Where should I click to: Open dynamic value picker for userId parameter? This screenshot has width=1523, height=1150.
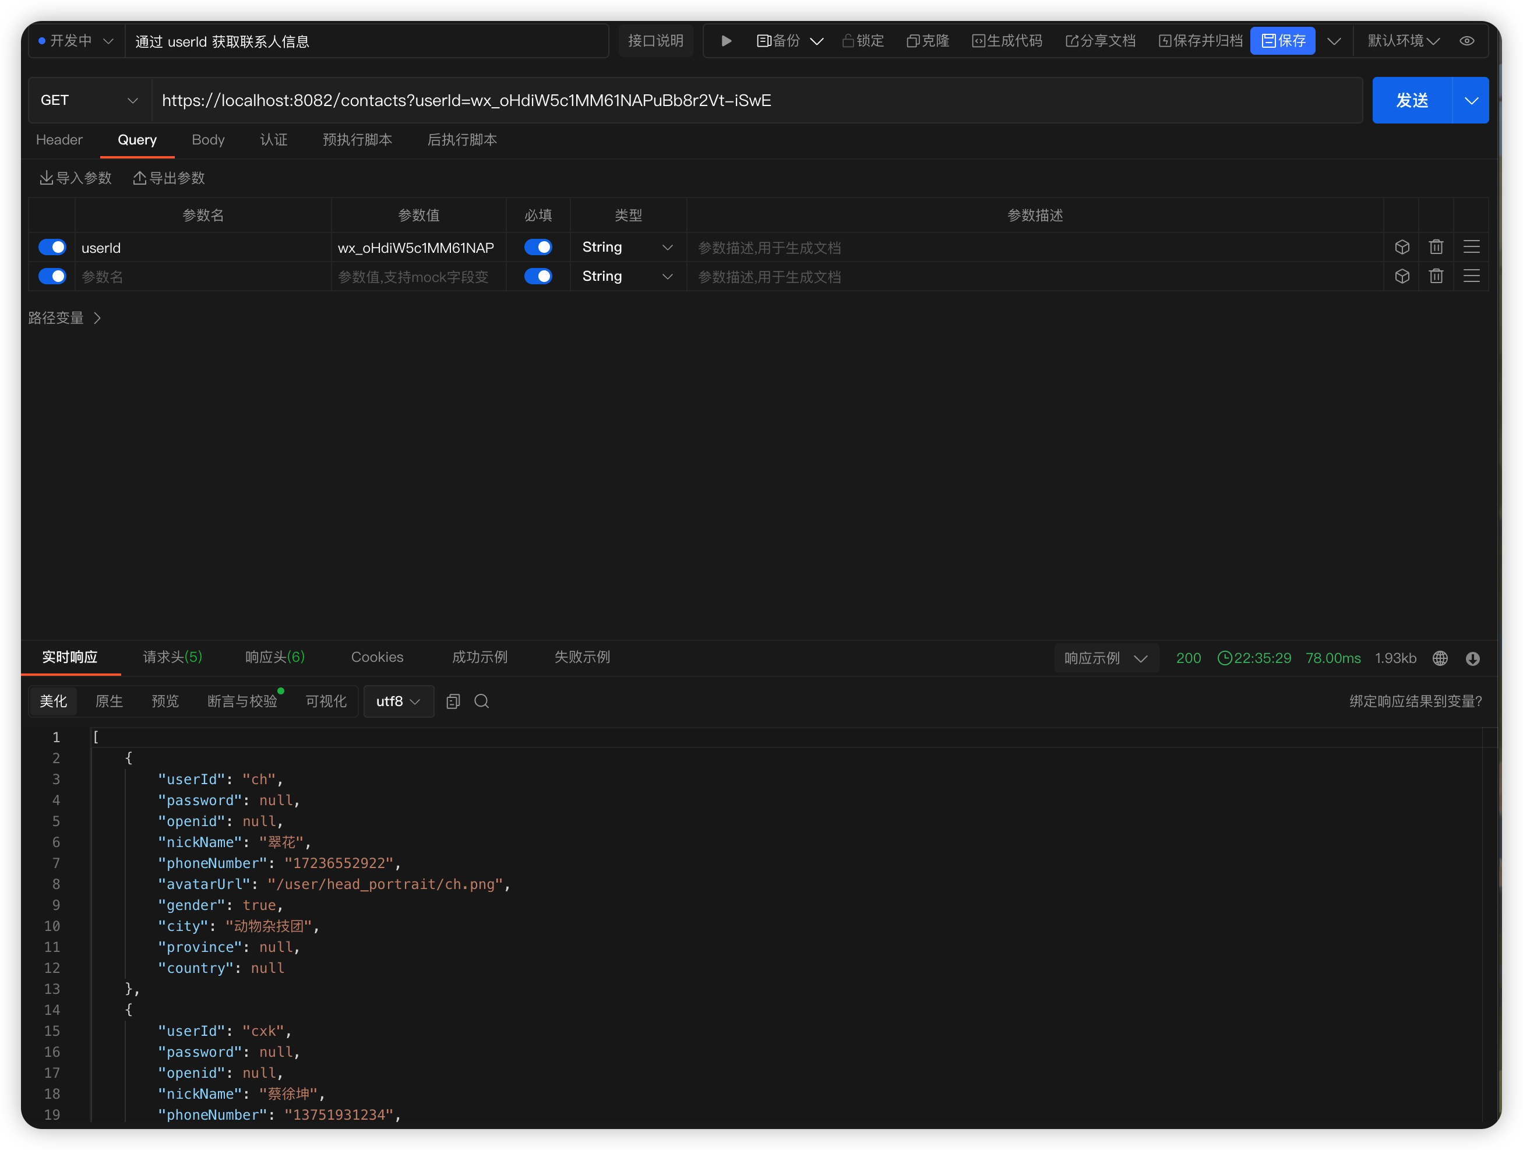pos(1402,246)
